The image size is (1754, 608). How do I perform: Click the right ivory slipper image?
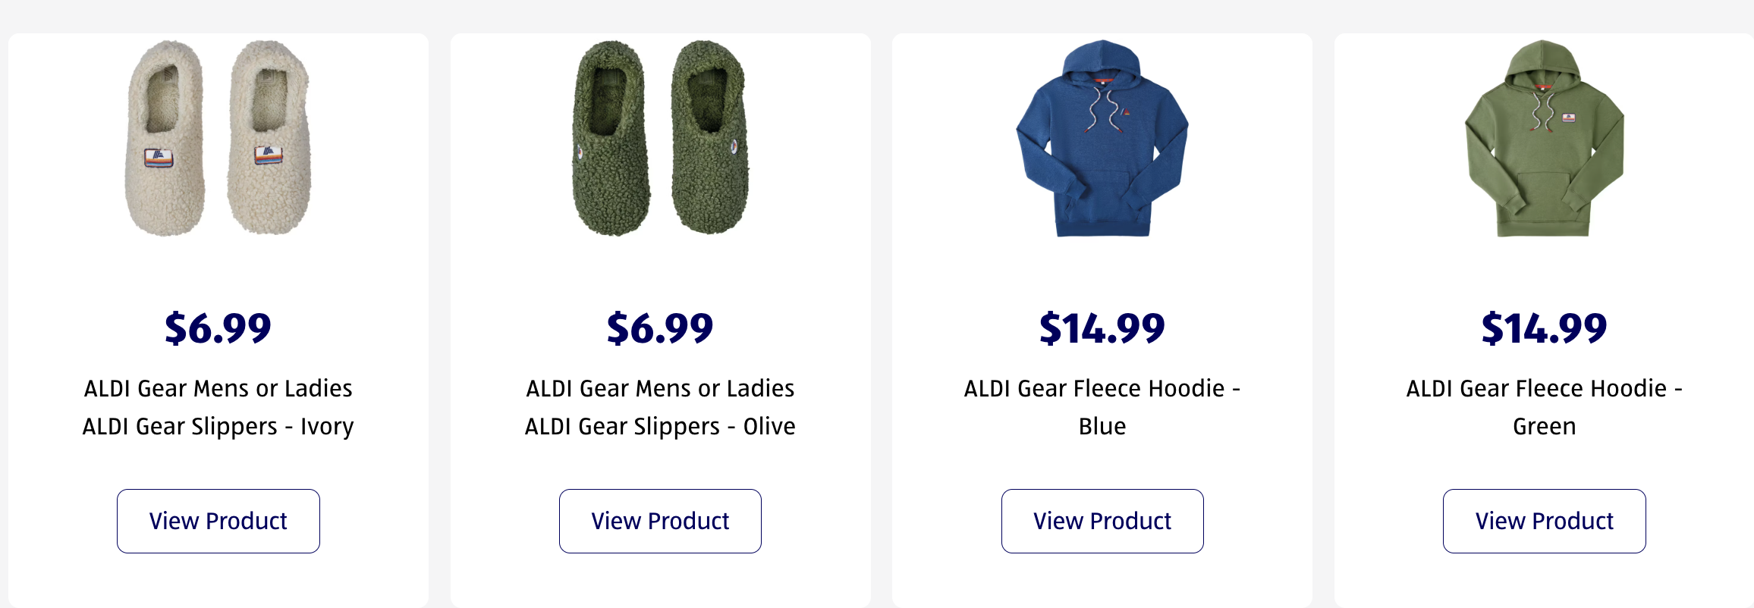coord(269,139)
